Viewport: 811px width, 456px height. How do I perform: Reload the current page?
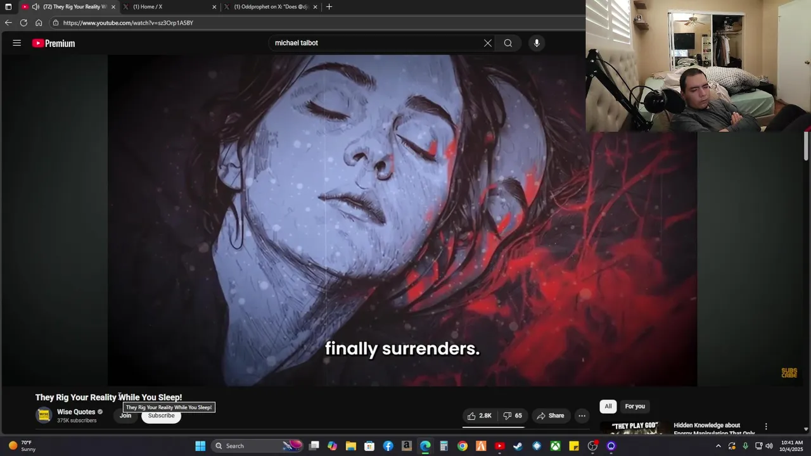point(23,23)
